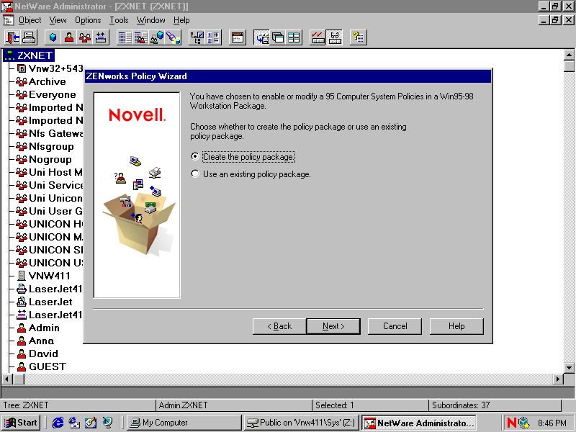Click NetWare Administrator taskbar button
This screenshot has height=432, width=576.
click(419, 423)
